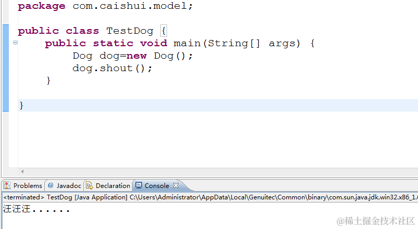Click the closing brace of main method
Screen dimensions: 418x229
point(48,80)
